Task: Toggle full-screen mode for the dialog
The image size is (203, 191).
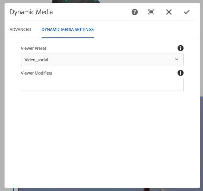Action: coord(151,12)
